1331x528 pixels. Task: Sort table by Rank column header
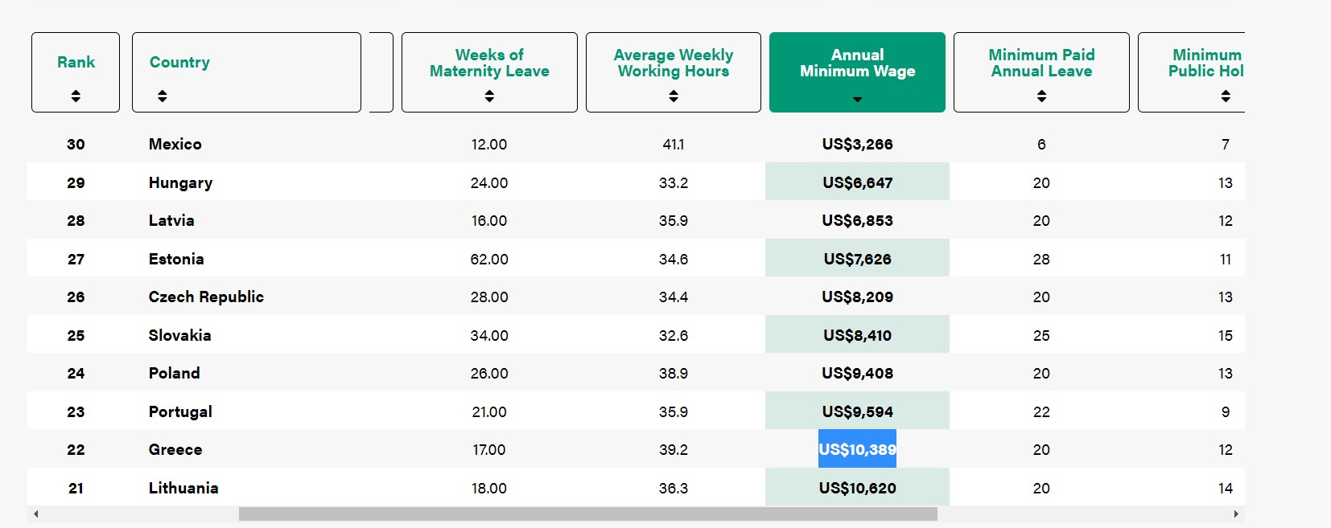(76, 72)
